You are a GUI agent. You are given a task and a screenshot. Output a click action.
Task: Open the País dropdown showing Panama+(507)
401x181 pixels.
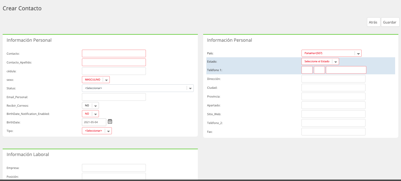coord(331,53)
